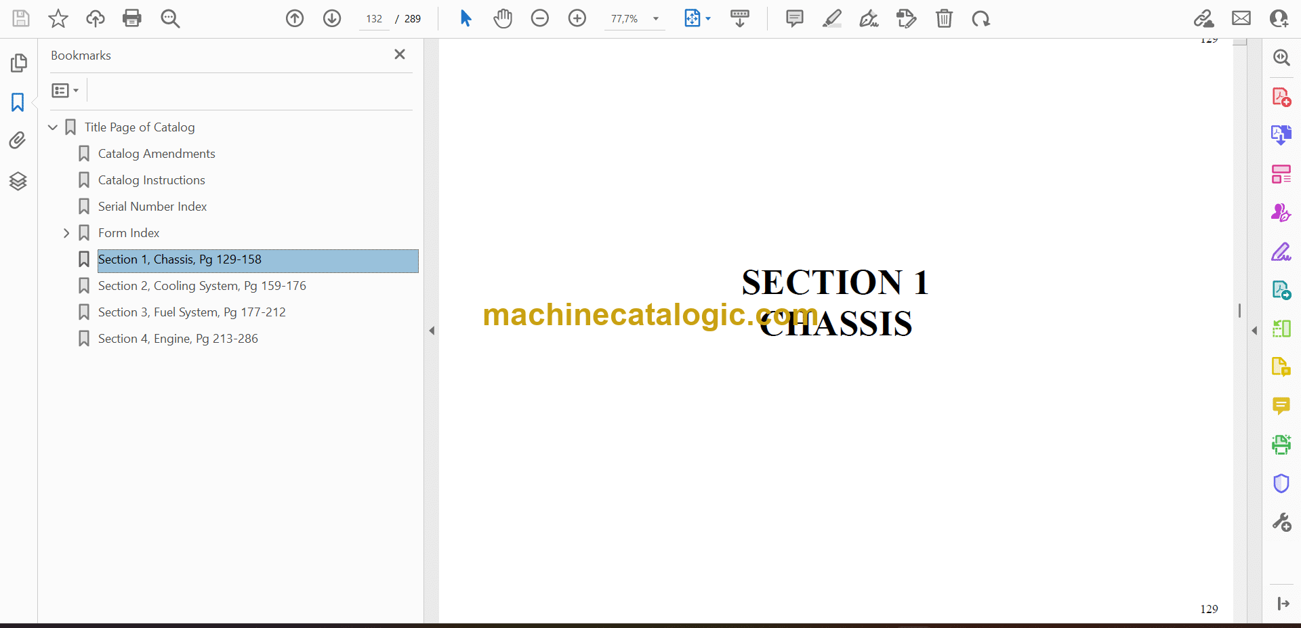Upload file to cloud icon
This screenshot has width=1301, height=628.
(96, 18)
